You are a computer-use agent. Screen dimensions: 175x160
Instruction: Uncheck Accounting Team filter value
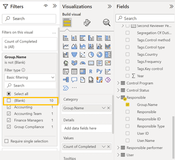(x=9, y=114)
